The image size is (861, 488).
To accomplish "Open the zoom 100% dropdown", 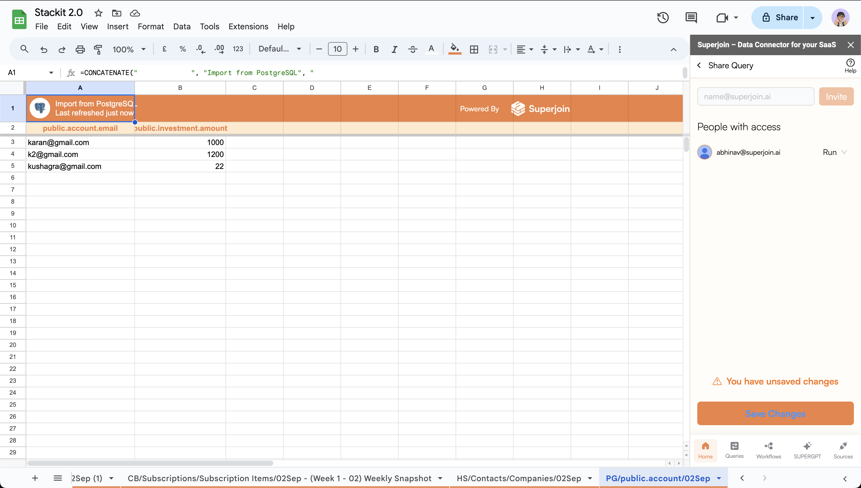I will point(129,49).
